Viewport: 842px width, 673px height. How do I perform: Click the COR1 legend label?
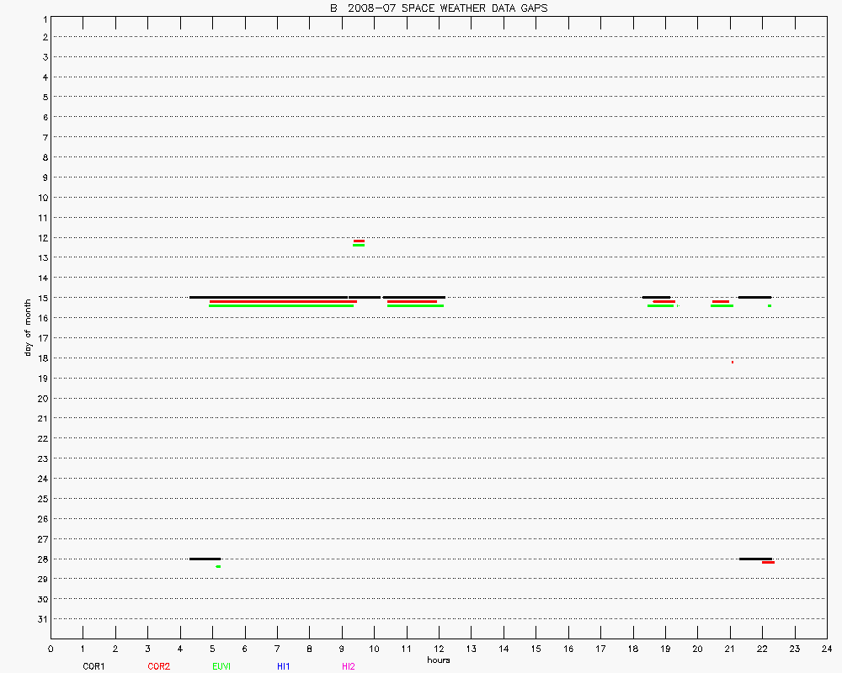click(93, 666)
